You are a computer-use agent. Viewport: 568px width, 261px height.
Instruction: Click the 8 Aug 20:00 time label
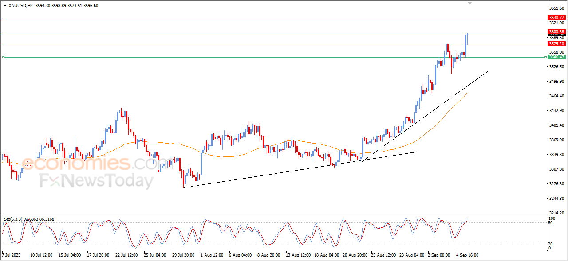pyautogui.click(x=268, y=255)
